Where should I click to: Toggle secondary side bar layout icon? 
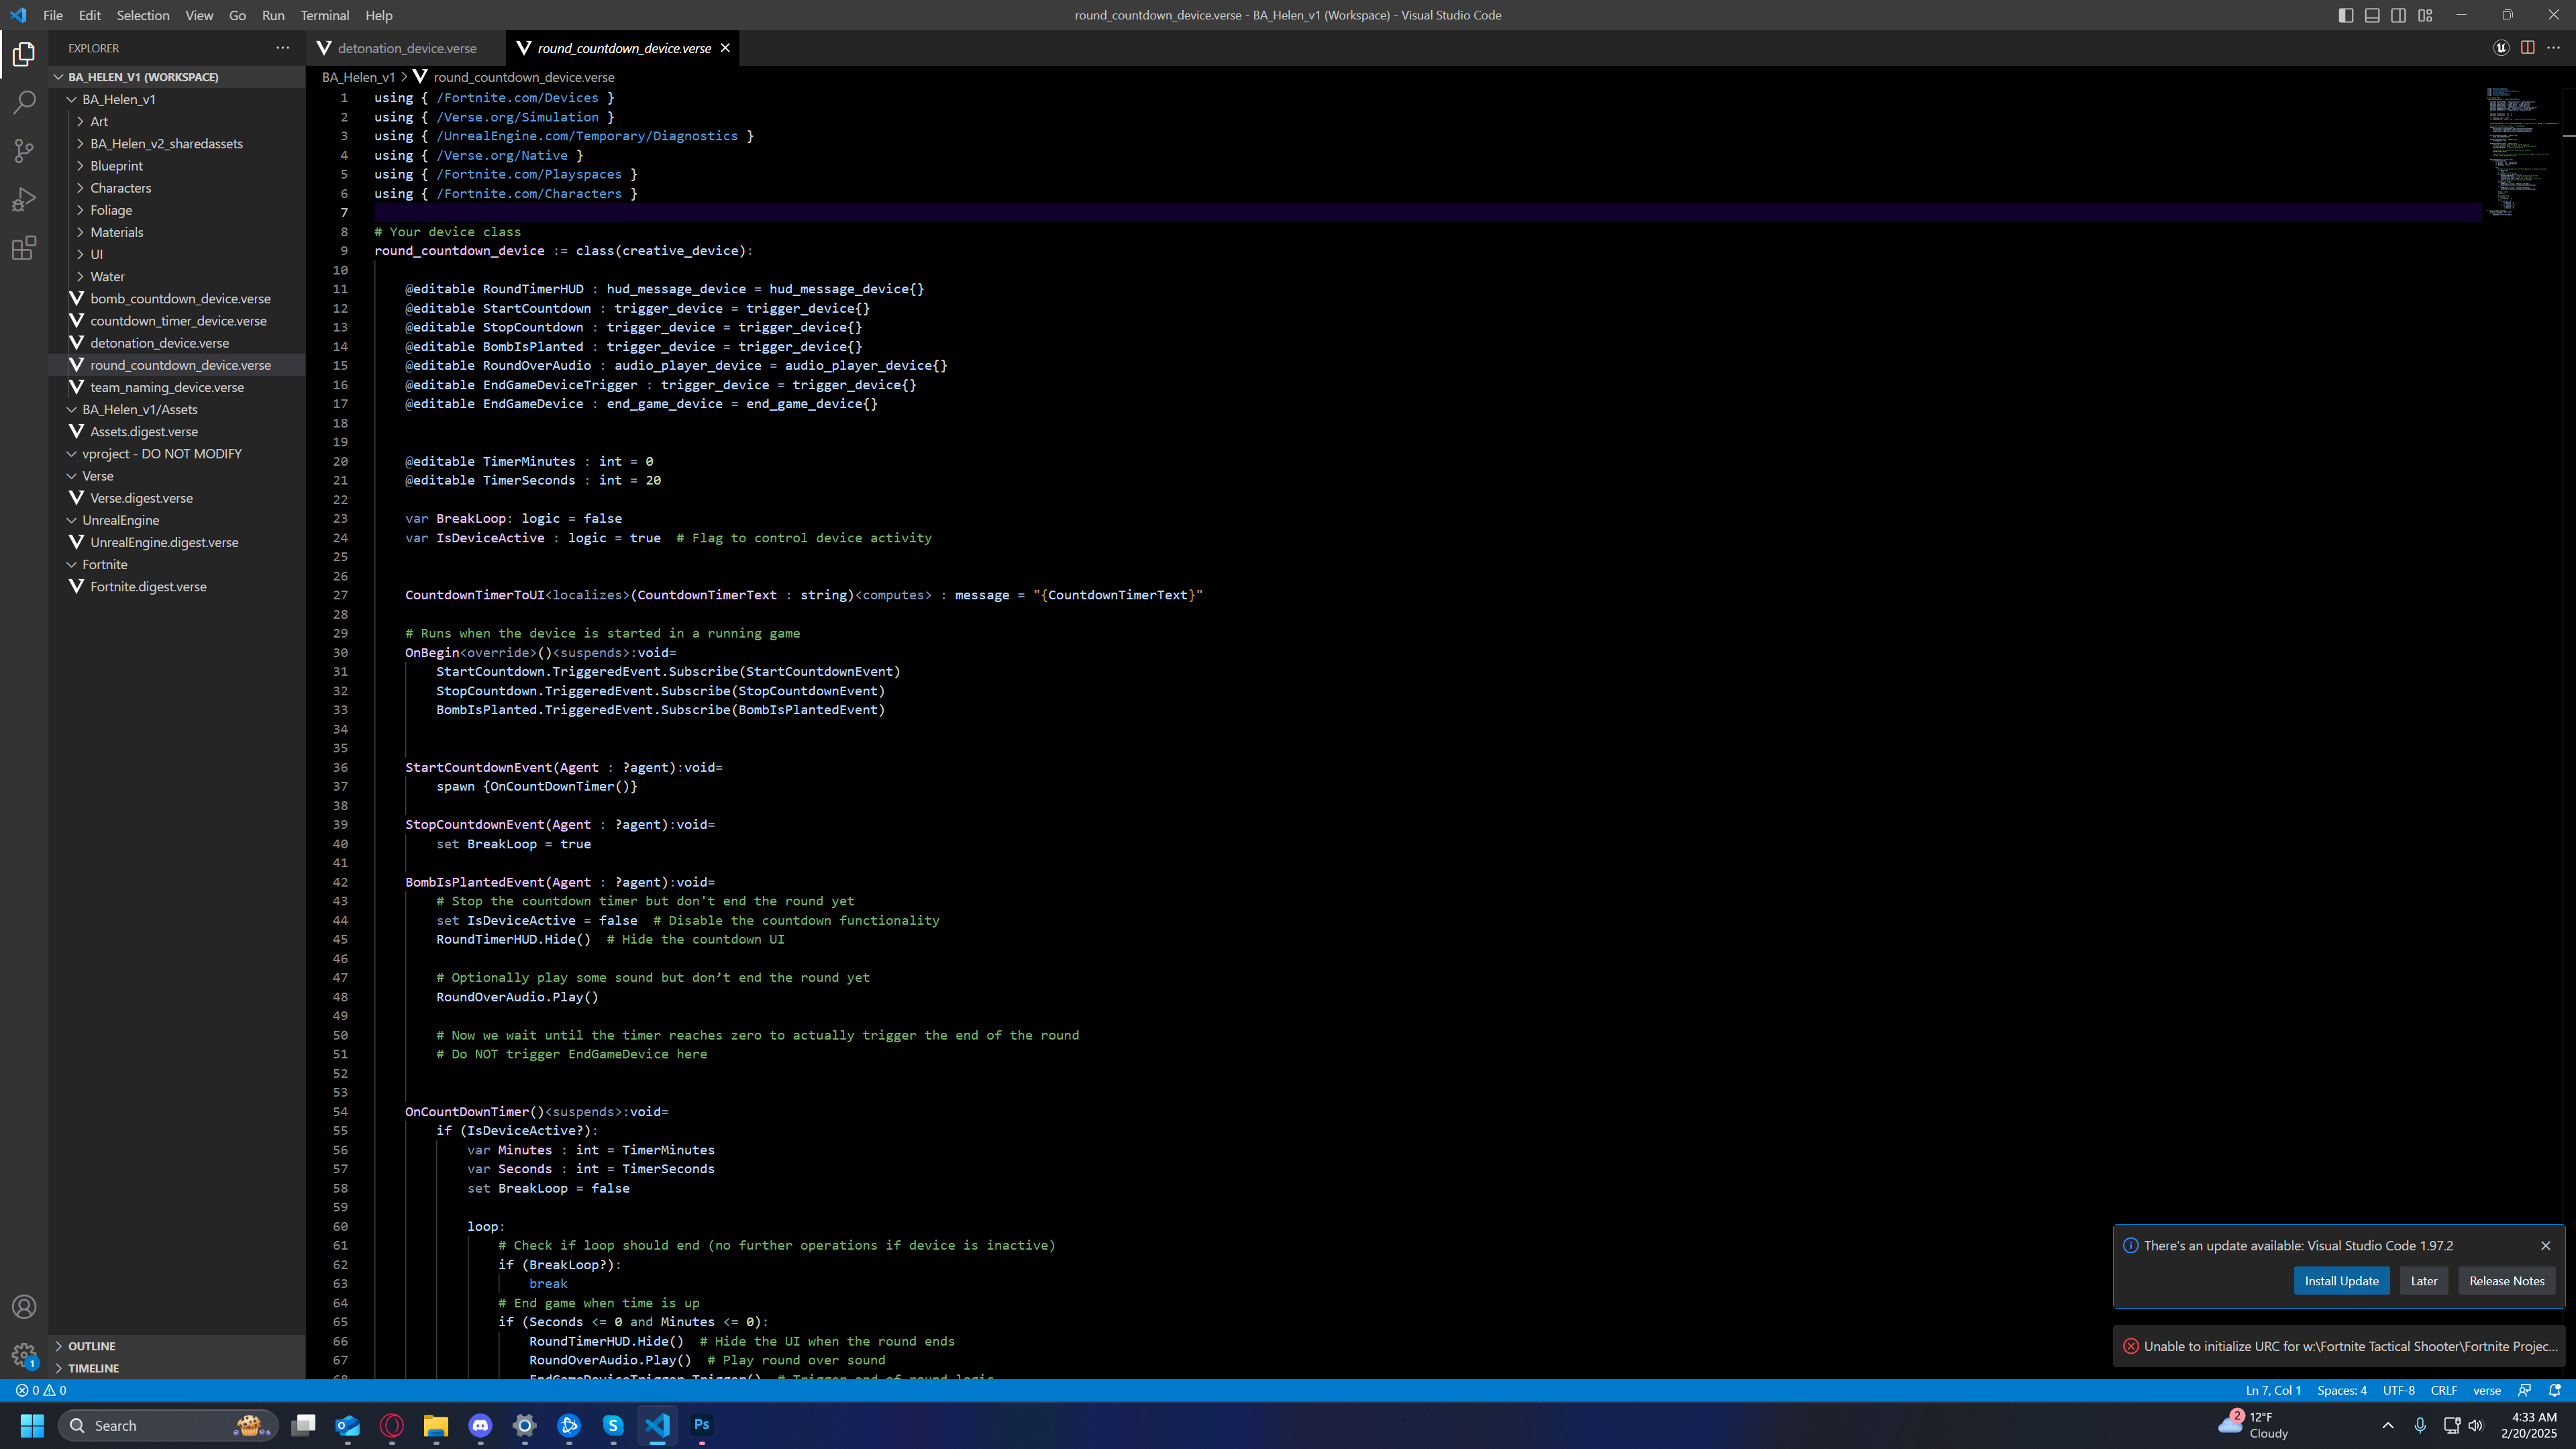2398,15
